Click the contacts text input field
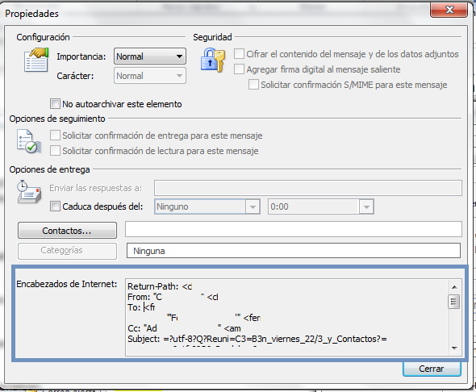This screenshot has width=476, height=392. (x=294, y=229)
